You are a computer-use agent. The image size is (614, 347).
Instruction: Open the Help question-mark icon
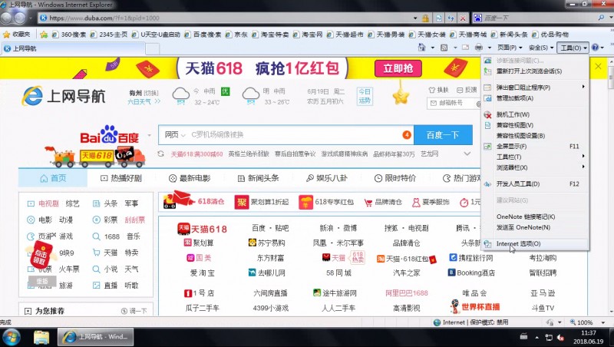[596, 48]
